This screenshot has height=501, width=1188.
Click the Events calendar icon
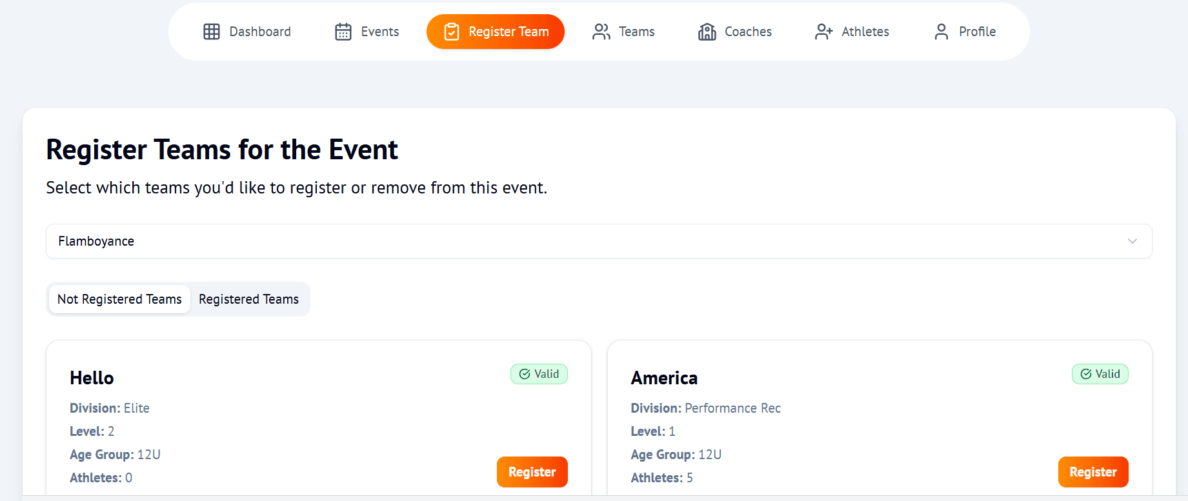point(343,32)
